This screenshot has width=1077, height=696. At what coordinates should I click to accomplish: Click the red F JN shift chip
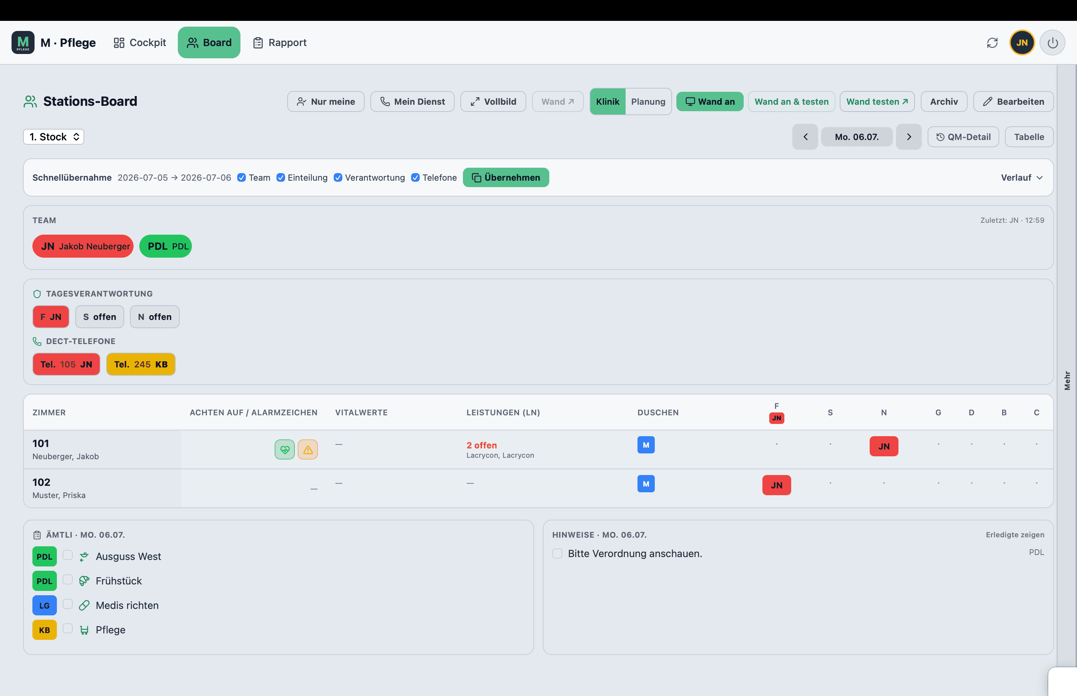(x=51, y=317)
